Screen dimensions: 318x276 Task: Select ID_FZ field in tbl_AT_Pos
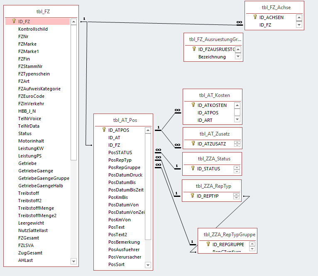(114, 145)
